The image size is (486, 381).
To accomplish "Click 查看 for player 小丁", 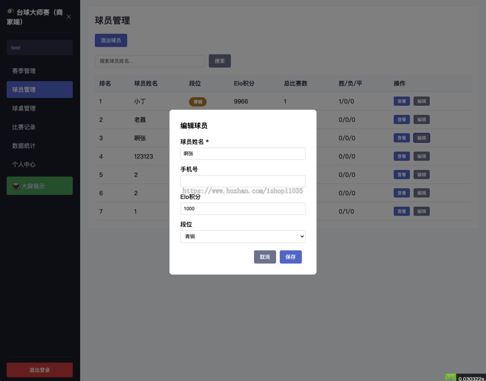I will 402,101.
